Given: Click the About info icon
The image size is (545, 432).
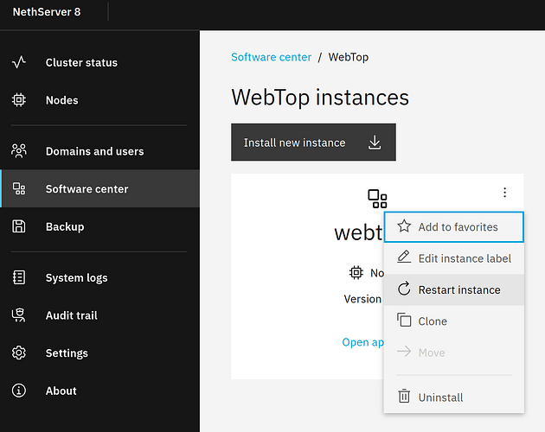Looking at the screenshot, I should pyautogui.click(x=19, y=391).
